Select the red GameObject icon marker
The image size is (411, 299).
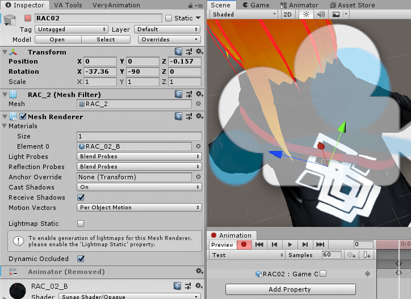[27, 18]
